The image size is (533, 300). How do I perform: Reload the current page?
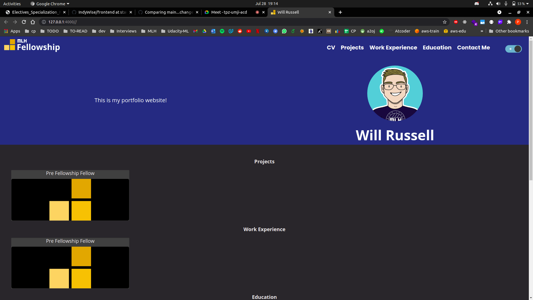[24, 22]
